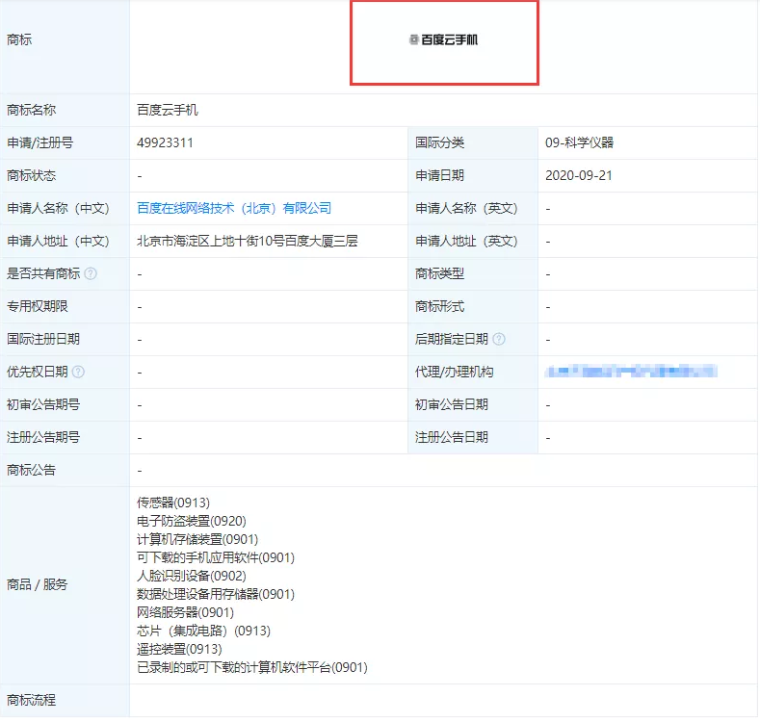Click the 商品 / 服务 row label

tap(37, 585)
